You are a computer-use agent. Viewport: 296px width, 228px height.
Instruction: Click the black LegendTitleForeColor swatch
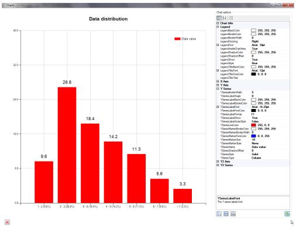253,74
